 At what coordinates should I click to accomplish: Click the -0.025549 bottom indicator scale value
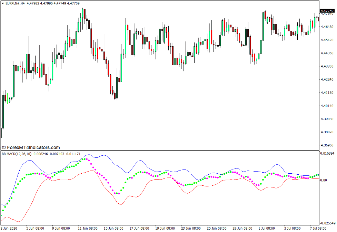coord(328,223)
